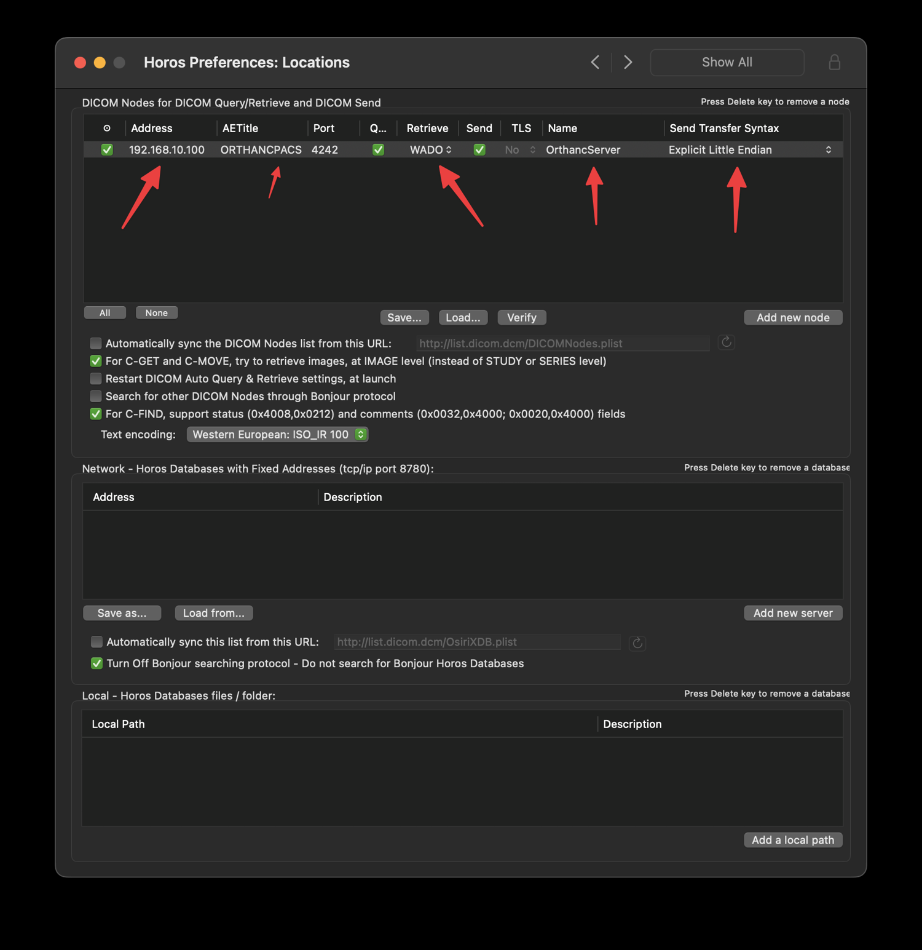Open the Explicit Little Endian transfer syntax dropdown
922x950 pixels.
751,149
